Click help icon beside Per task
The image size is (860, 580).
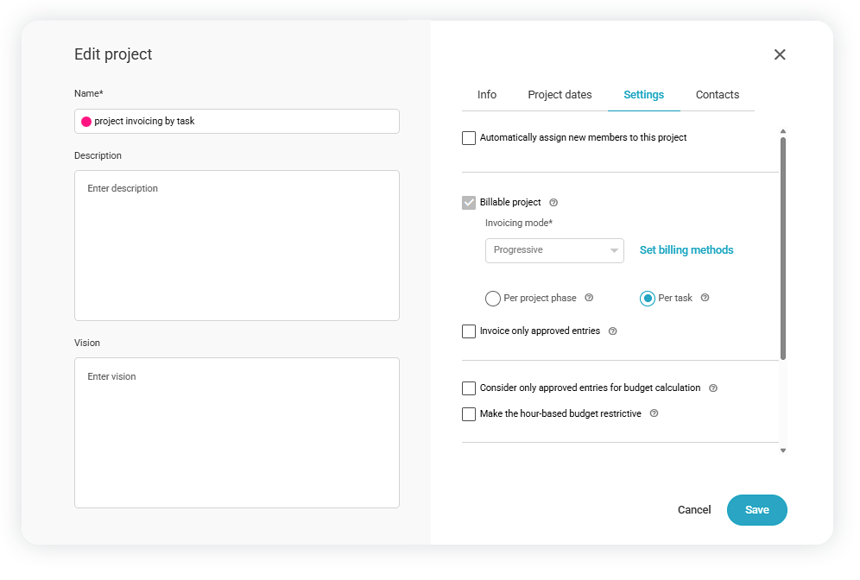(x=705, y=298)
